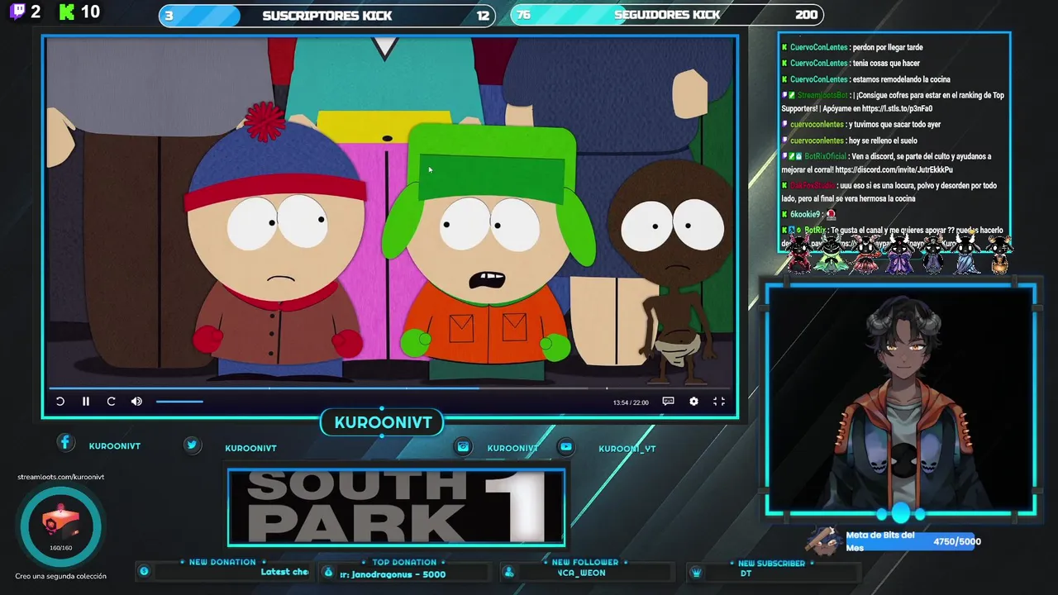Click the VTuber avatar camera frame
Screen dimensions: 1058x595
coord(901,400)
